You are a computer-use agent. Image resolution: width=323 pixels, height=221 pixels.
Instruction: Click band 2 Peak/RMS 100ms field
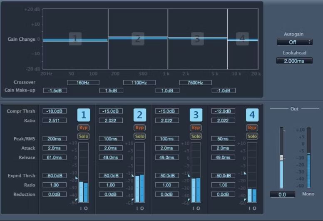pyautogui.click(x=111, y=139)
